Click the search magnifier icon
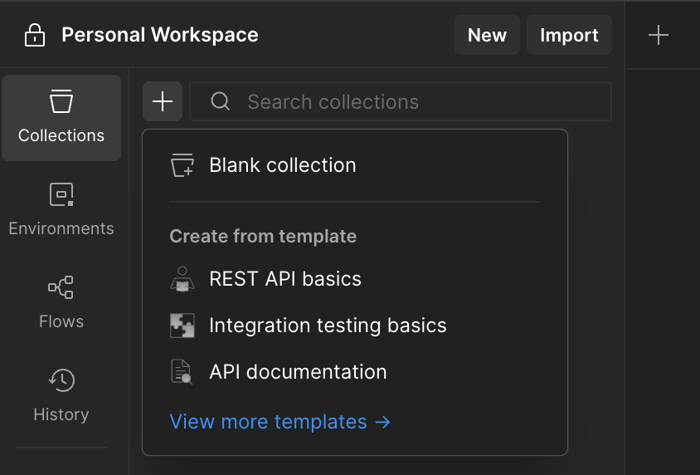Image resolution: width=700 pixels, height=475 pixels. [221, 102]
